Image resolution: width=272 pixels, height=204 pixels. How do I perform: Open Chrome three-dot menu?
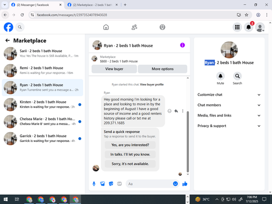tap(267, 15)
